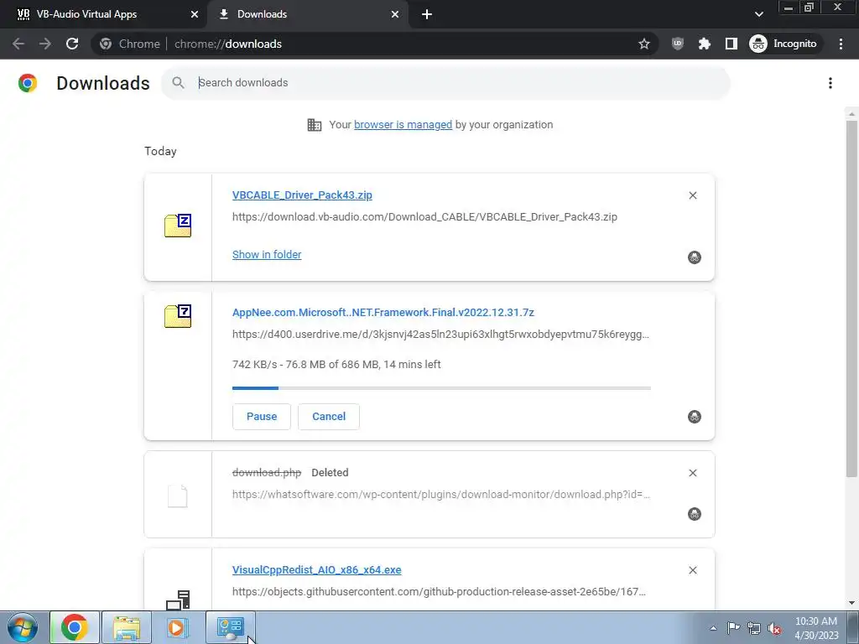Close the Downloads tab
This screenshot has width=859, height=644.
click(x=395, y=14)
